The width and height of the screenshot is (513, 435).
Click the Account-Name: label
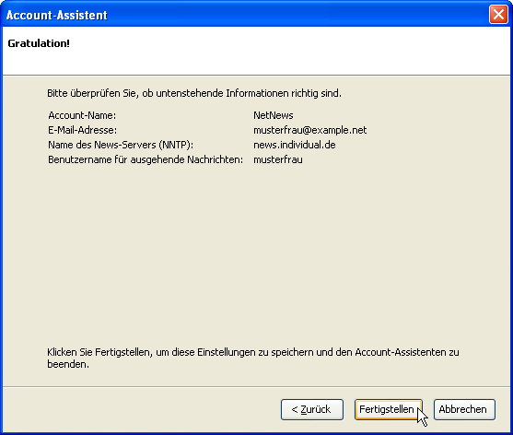82,115
